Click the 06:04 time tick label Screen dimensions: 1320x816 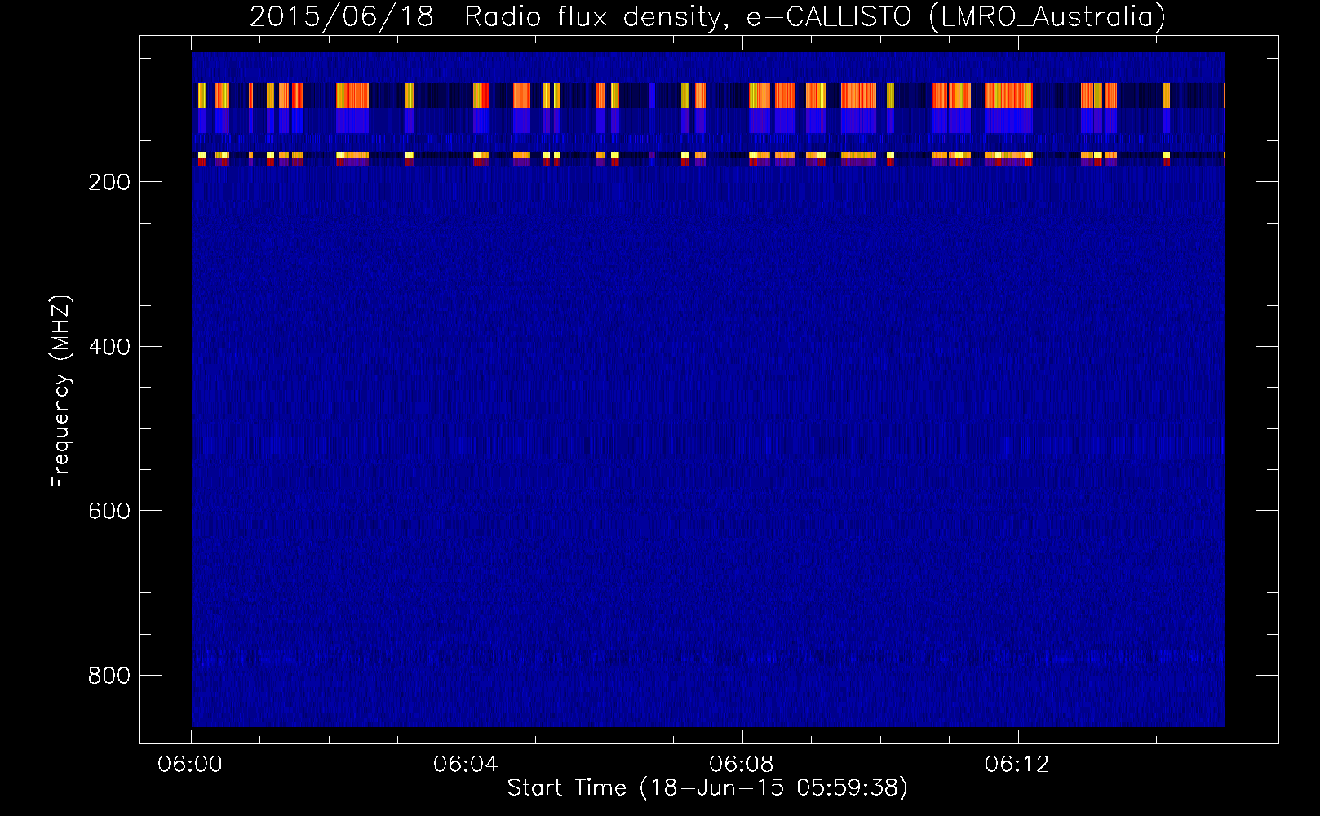[466, 765]
